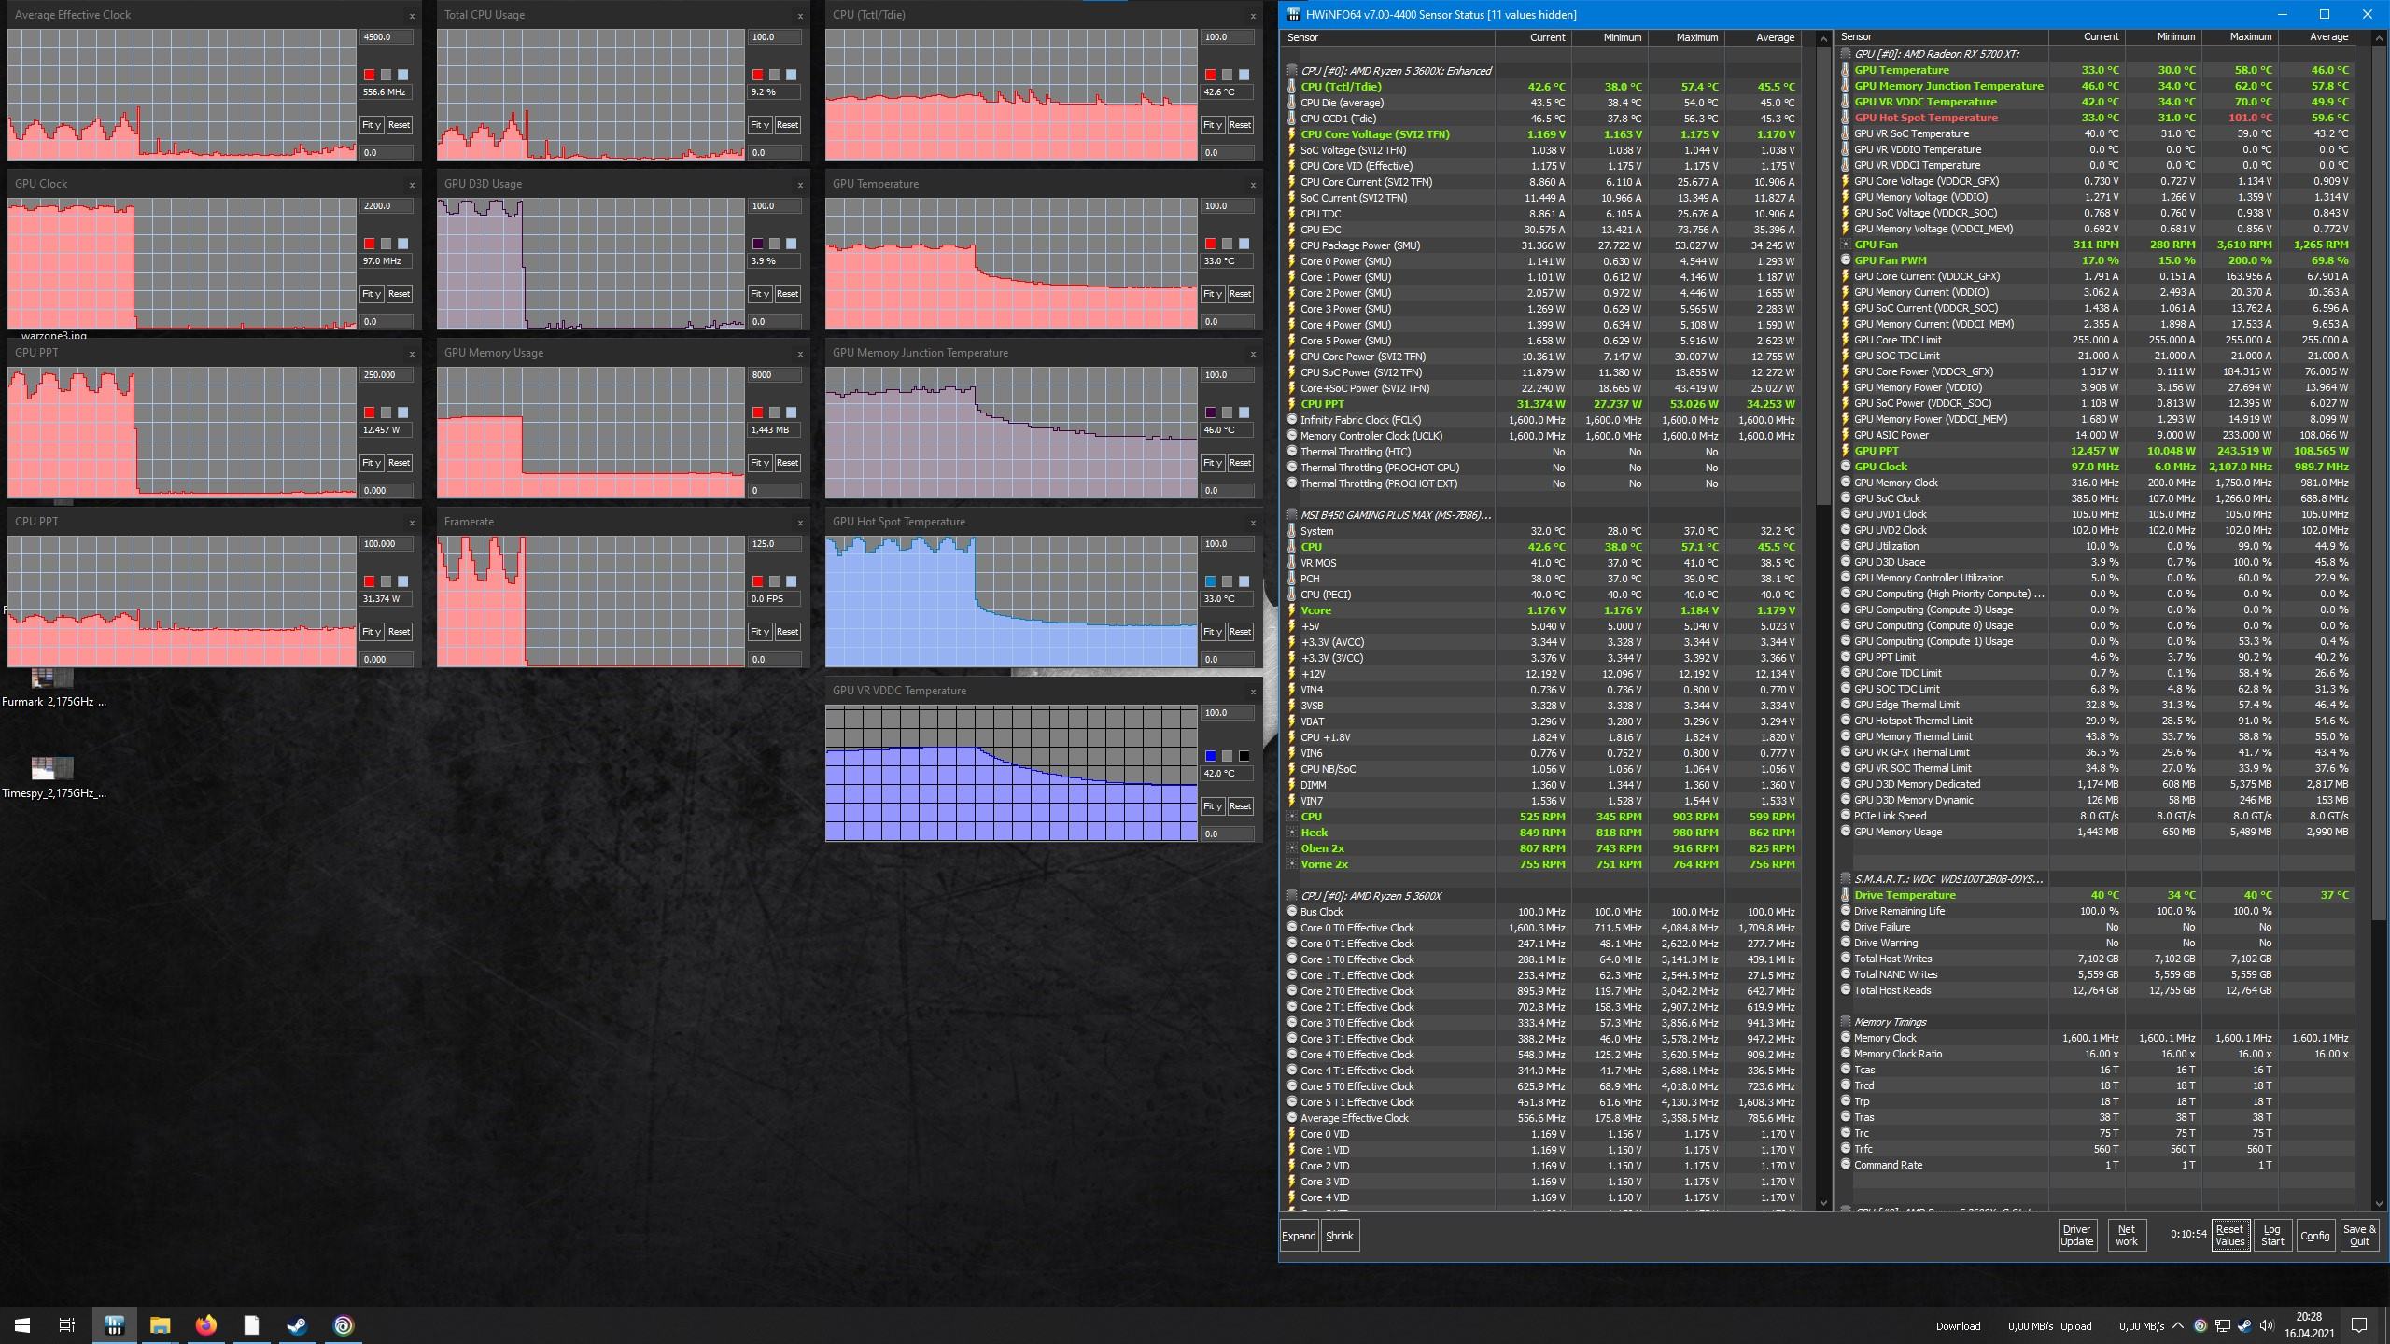
Task: Click the network tray icon
Action: (x=2223, y=1325)
